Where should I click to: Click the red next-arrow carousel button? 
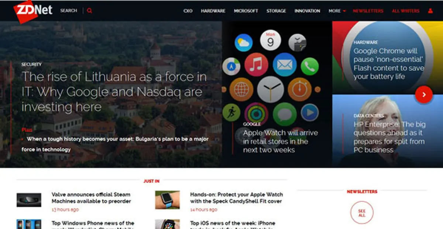tap(424, 95)
